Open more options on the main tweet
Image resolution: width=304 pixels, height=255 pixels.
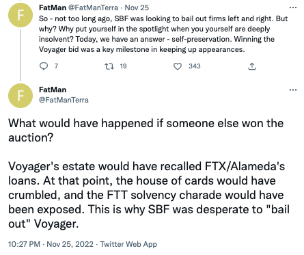point(293,90)
